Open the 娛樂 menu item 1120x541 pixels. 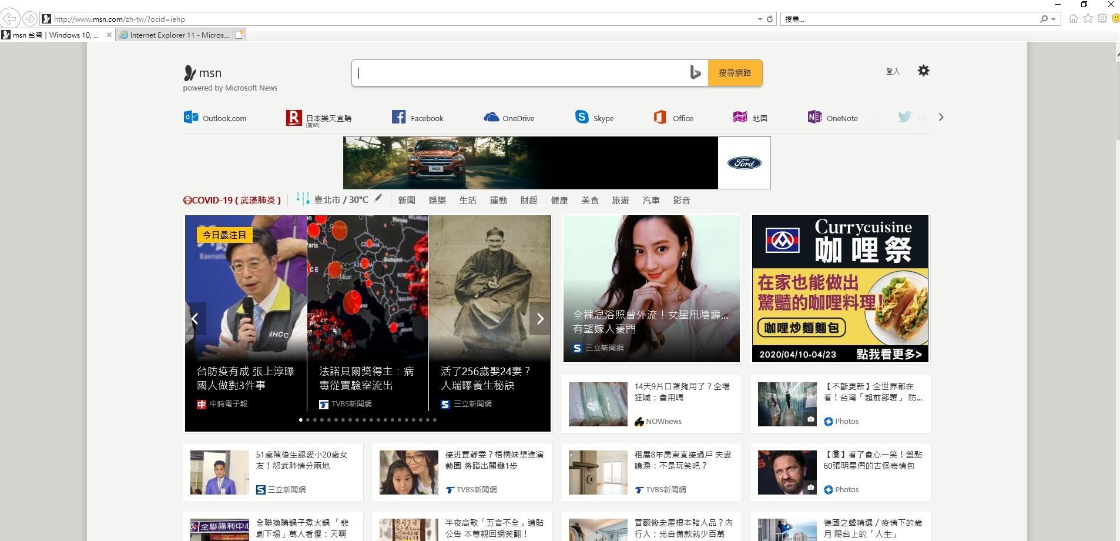tap(437, 200)
